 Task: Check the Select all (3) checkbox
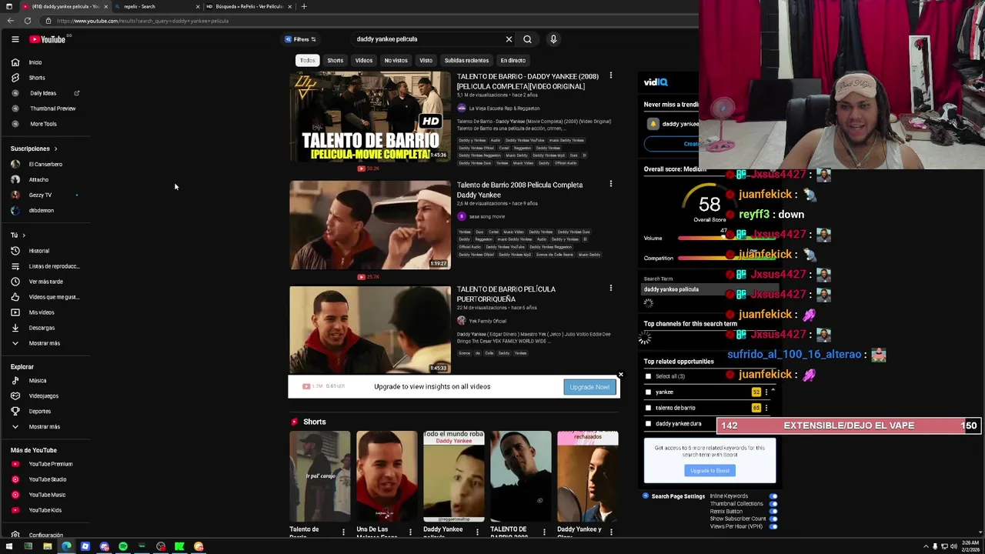[648, 376]
